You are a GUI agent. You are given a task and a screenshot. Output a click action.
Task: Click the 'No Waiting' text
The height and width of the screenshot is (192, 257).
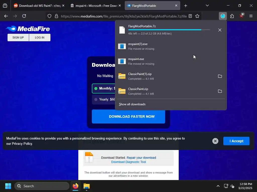point(105,76)
